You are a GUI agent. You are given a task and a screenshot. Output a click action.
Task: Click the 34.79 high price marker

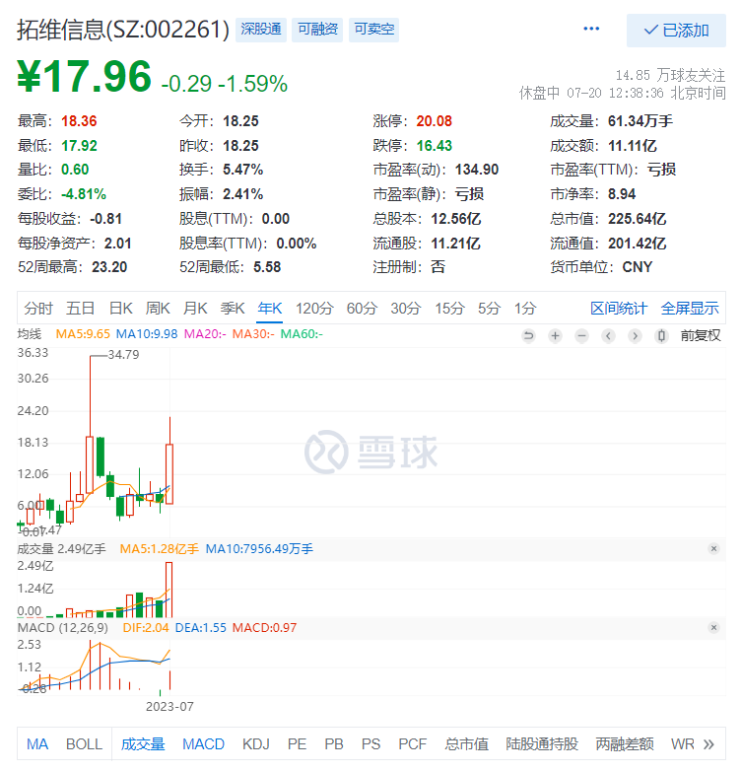pyautogui.click(x=123, y=355)
